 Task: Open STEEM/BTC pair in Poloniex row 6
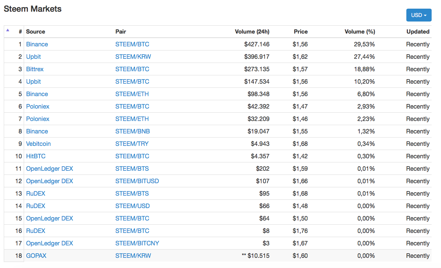[x=132, y=106]
